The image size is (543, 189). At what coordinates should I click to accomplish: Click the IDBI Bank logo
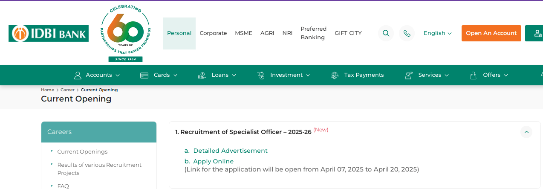[49, 33]
